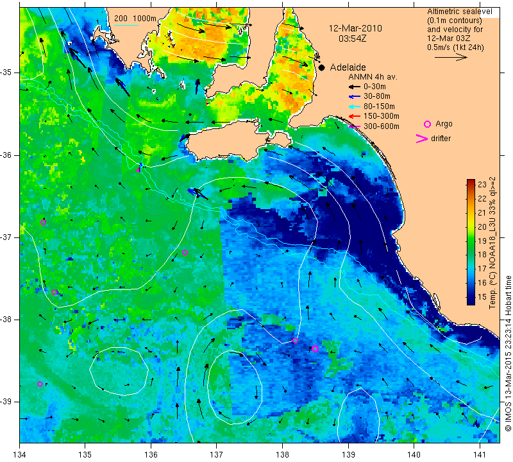Click the date text '12-Mar-2010'
The image size is (513, 462).
click(355, 28)
